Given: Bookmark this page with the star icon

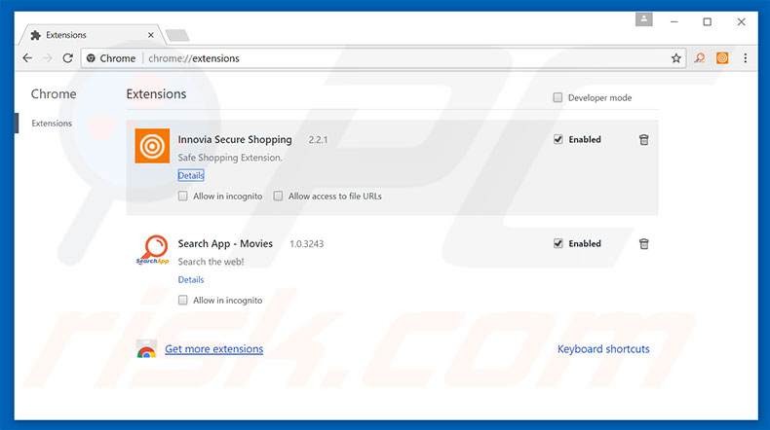Looking at the screenshot, I should tap(676, 58).
